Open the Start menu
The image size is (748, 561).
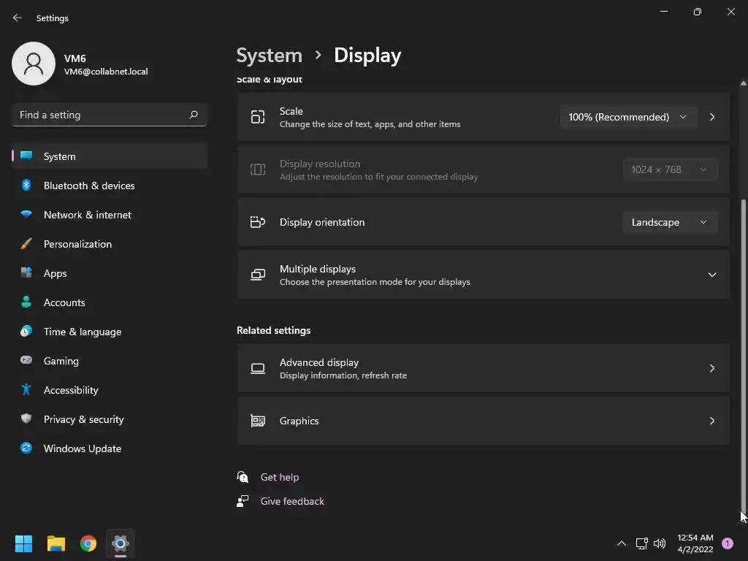(24, 543)
